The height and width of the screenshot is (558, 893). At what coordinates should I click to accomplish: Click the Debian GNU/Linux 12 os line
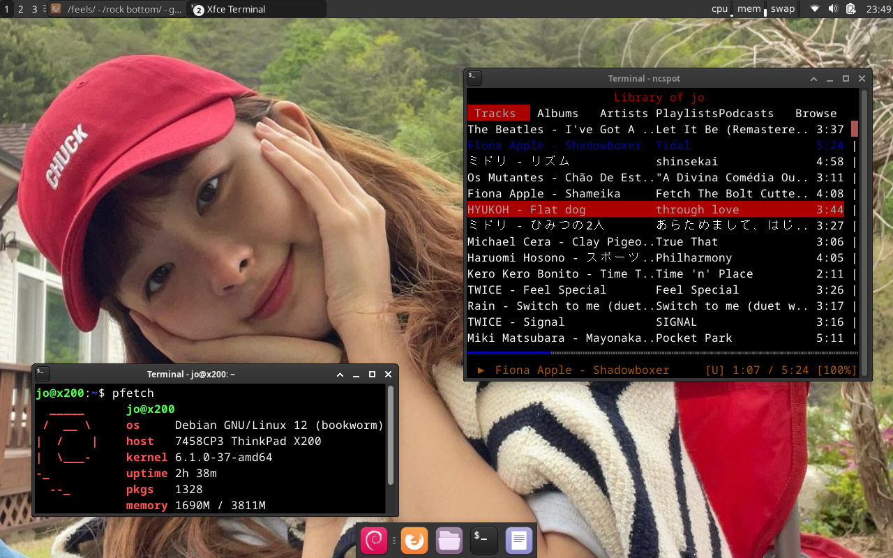coord(255,425)
